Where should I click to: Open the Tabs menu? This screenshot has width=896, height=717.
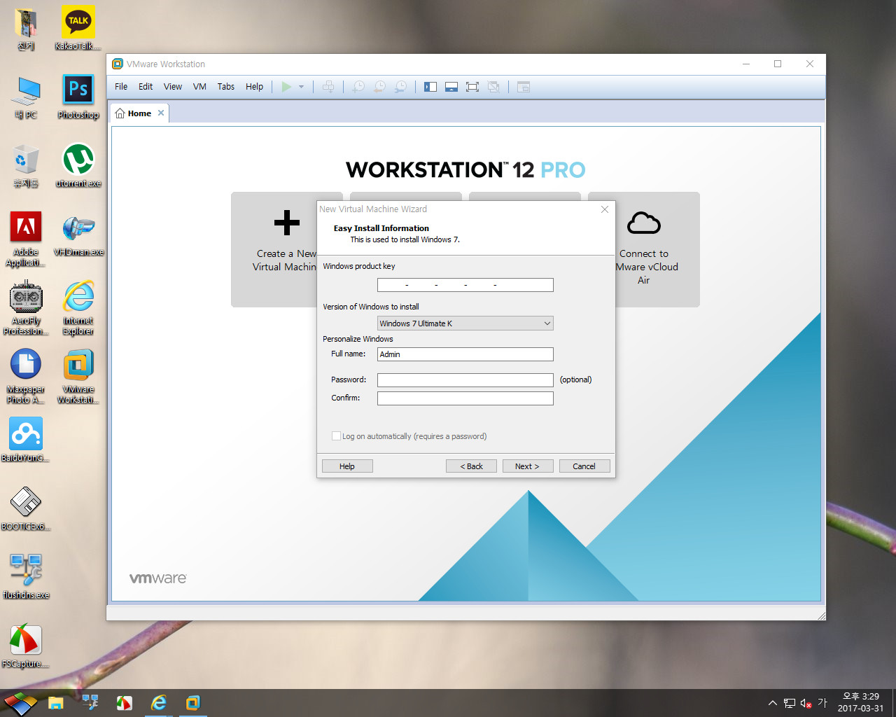(225, 87)
